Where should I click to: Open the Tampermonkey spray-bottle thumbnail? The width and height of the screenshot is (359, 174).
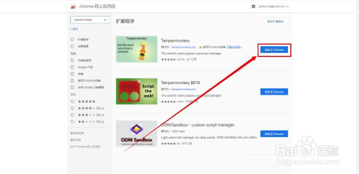(x=137, y=49)
